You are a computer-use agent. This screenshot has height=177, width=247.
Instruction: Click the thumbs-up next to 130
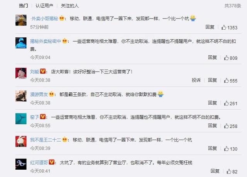point(227,149)
